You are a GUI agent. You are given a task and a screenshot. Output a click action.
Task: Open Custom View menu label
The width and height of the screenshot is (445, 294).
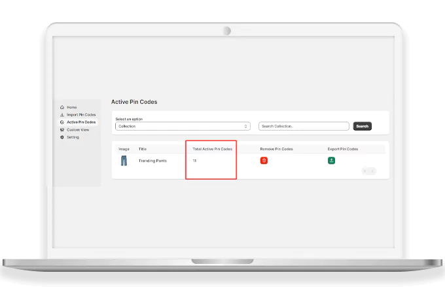pos(78,129)
